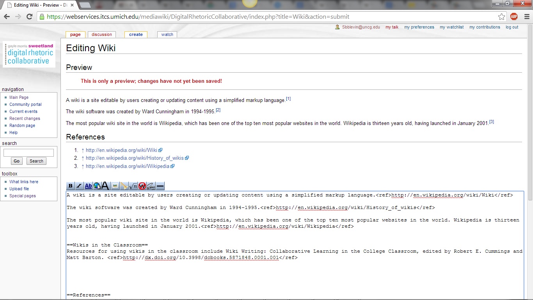
Task: Open Special pages link
Action: pyautogui.click(x=23, y=196)
